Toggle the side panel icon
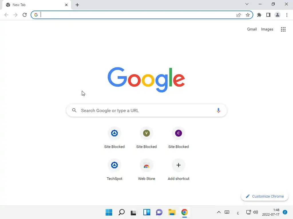 [x=268, y=15]
